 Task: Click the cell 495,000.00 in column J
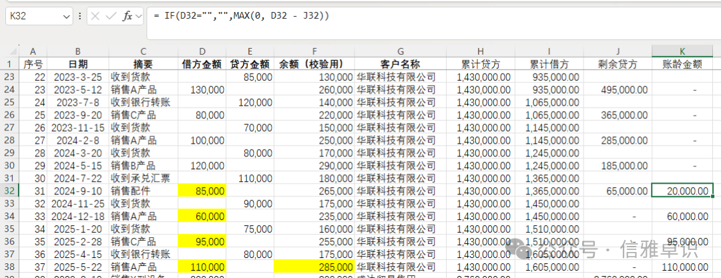pyautogui.click(x=618, y=89)
